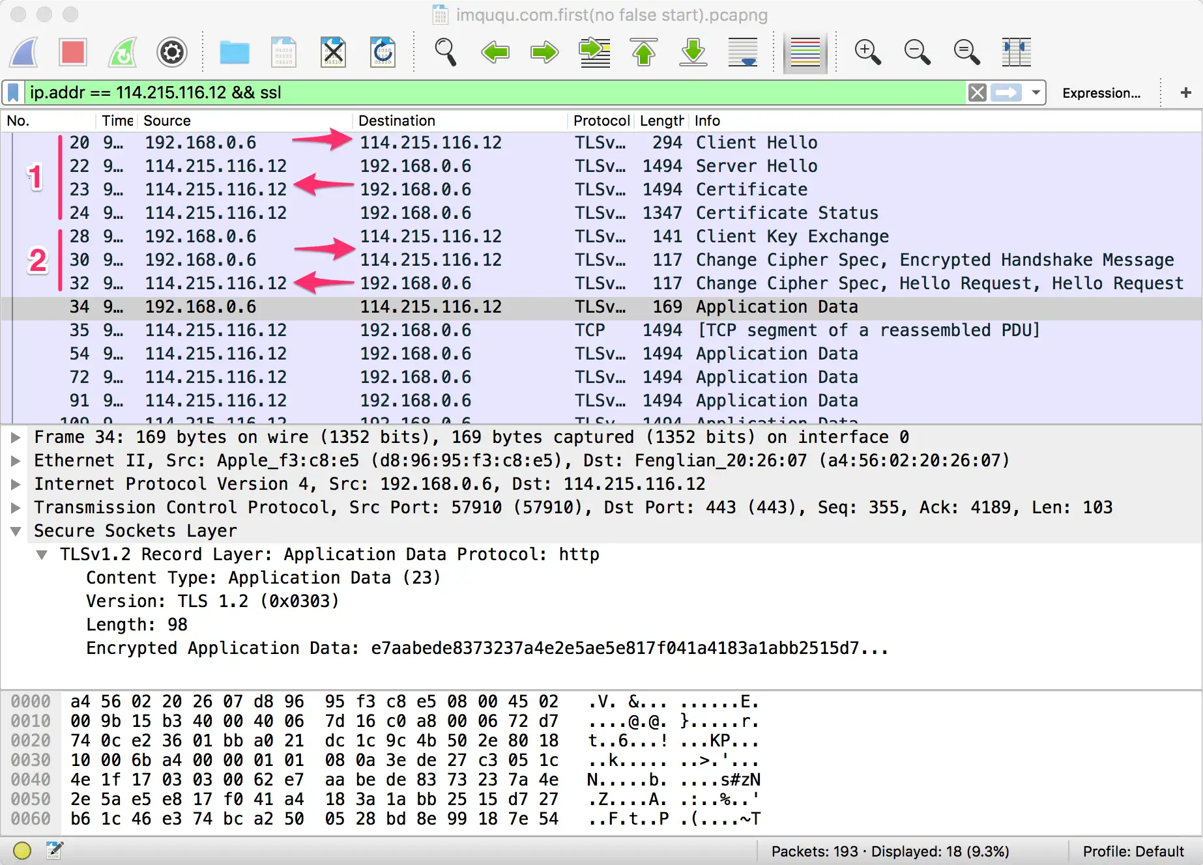1203x865 pixels.
Task: Restart the current capture
Action: 123,52
